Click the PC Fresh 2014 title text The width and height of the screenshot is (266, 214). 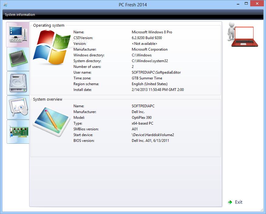(133, 5)
